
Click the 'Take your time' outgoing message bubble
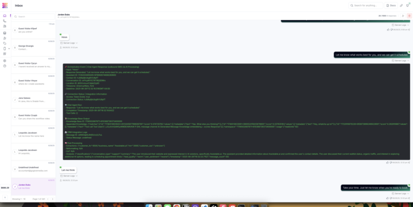point(375,188)
